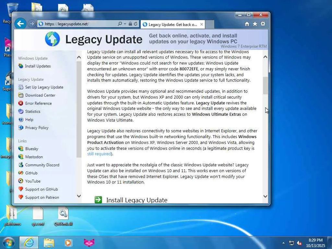Image resolution: width=332 pixels, height=249 pixels.
Task: Click the Bluesky globe icon
Action: [x=21, y=148]
